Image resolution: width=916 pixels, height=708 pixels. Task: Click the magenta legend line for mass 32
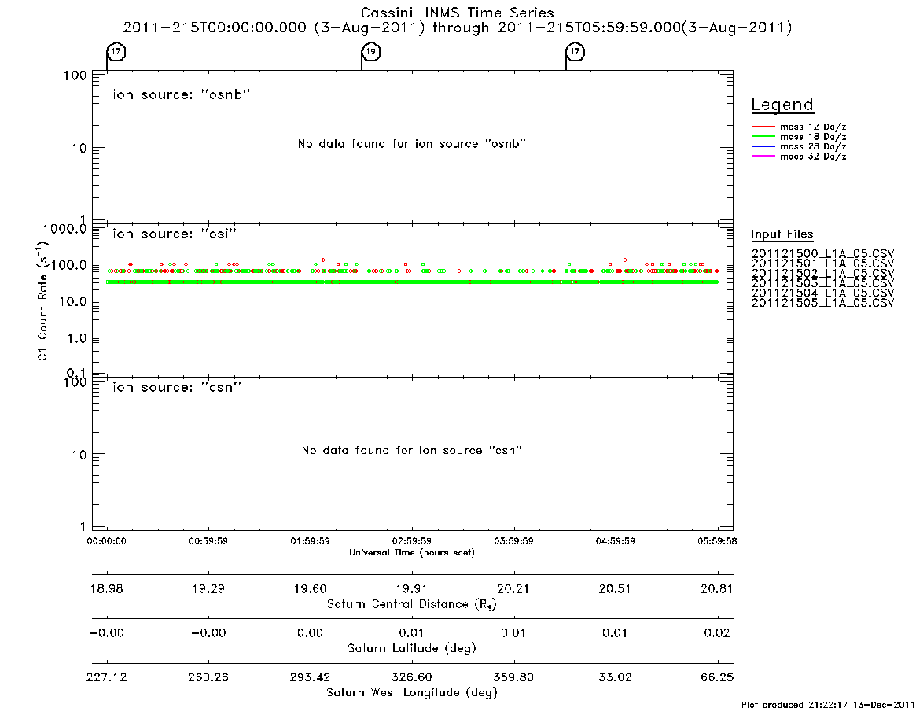click(x=763, y=156)
